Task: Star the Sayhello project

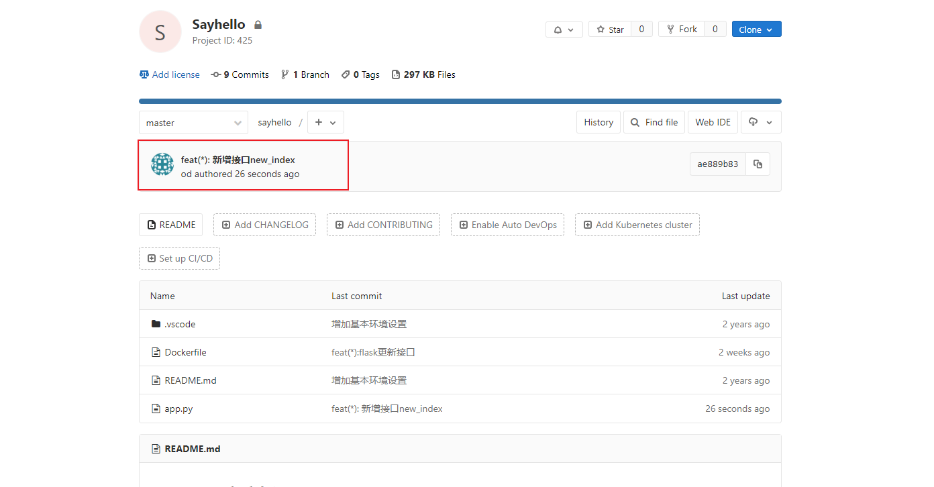Action: pyautogui.click(x=610, y=30)
